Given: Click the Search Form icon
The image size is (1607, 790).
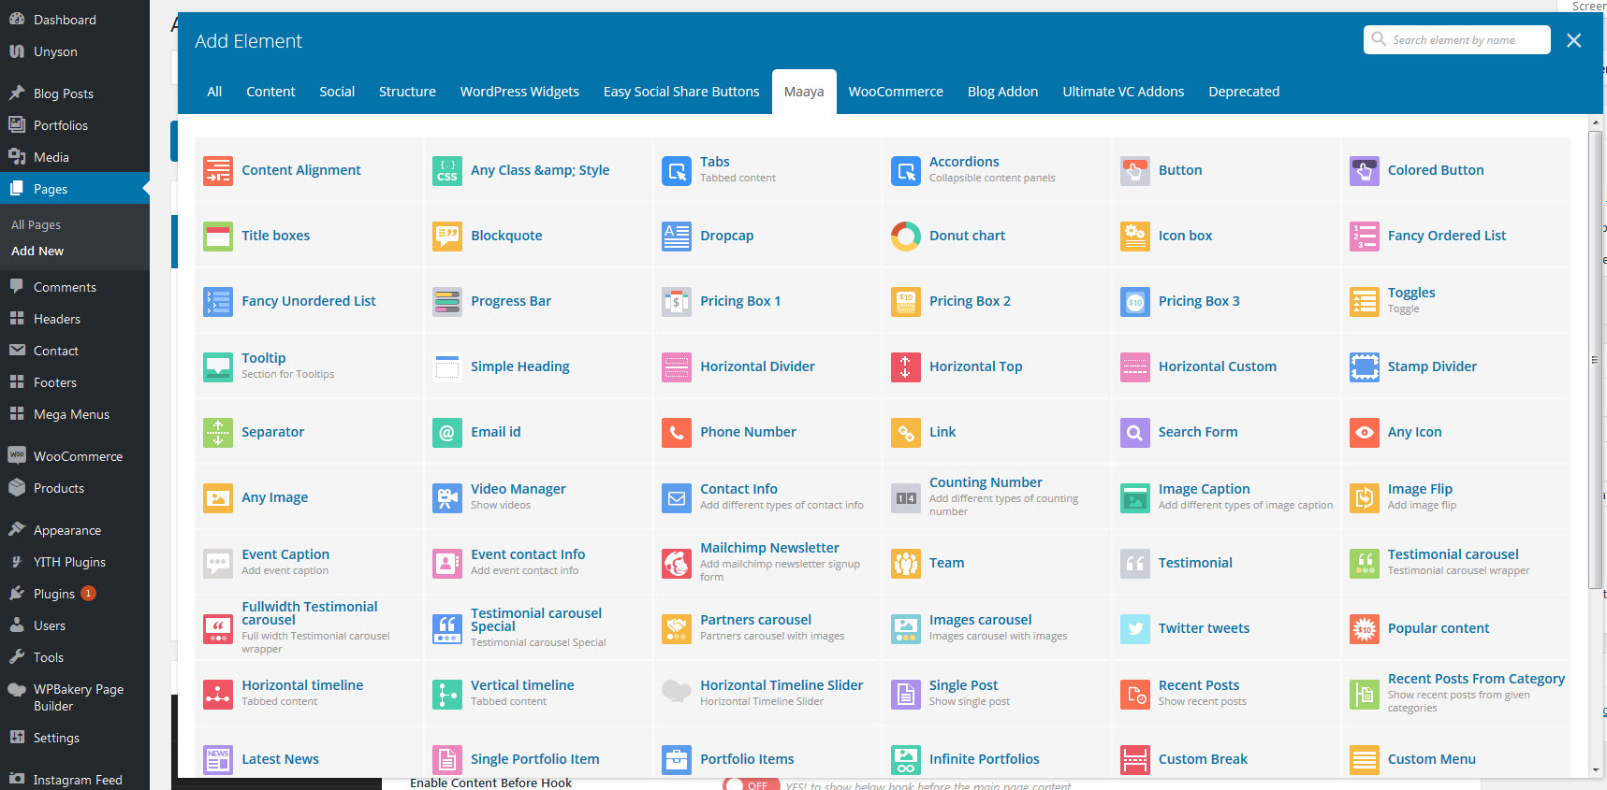Looking at the screenshot, I should point(1135,433).
